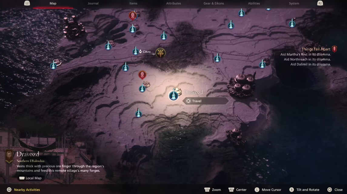Viewport: 347px width, 194px height.
Task: Switch to the Abilities tab
Action: point(254,3)
